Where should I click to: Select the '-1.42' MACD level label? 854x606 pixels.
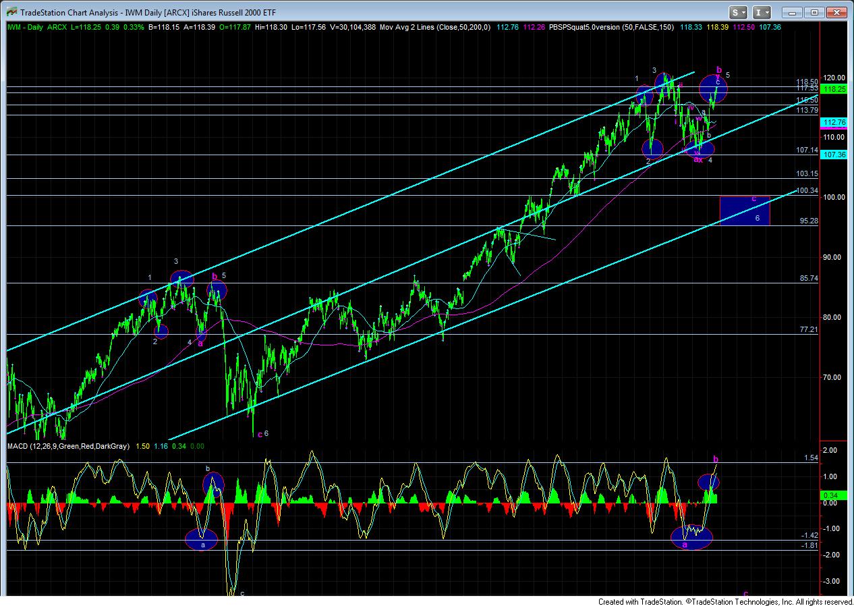pos(809,535)
